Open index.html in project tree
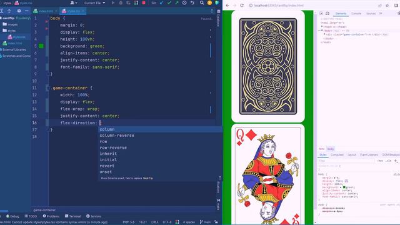This screenshot has height=225, width=400. (x=12, y=43)
